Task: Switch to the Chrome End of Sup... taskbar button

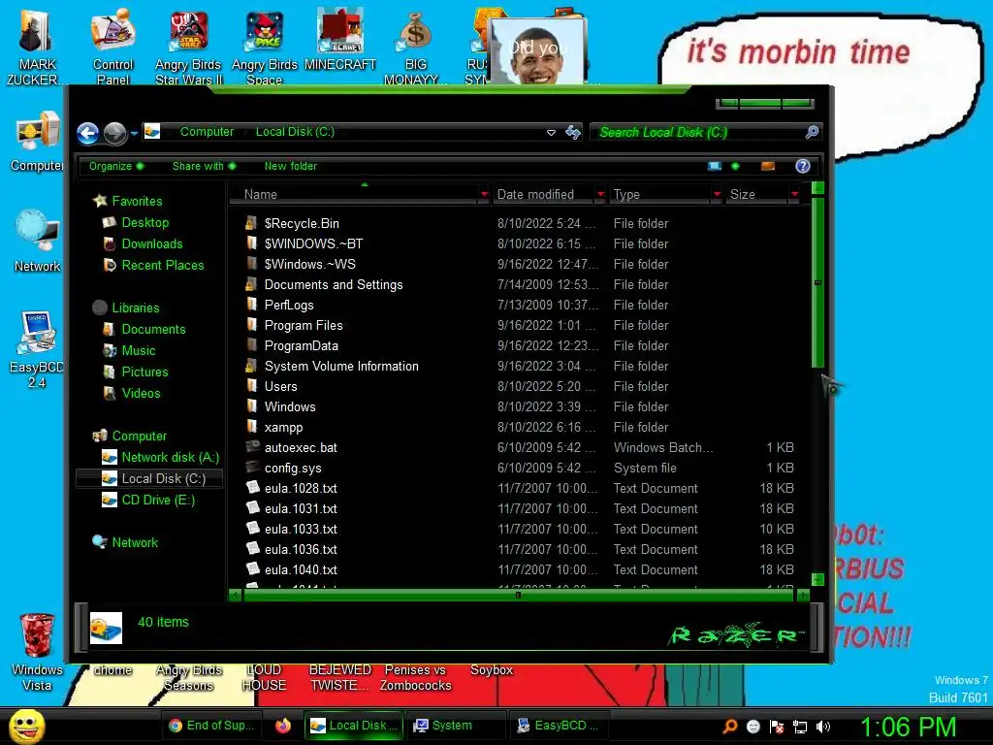Action: point(210,726)
